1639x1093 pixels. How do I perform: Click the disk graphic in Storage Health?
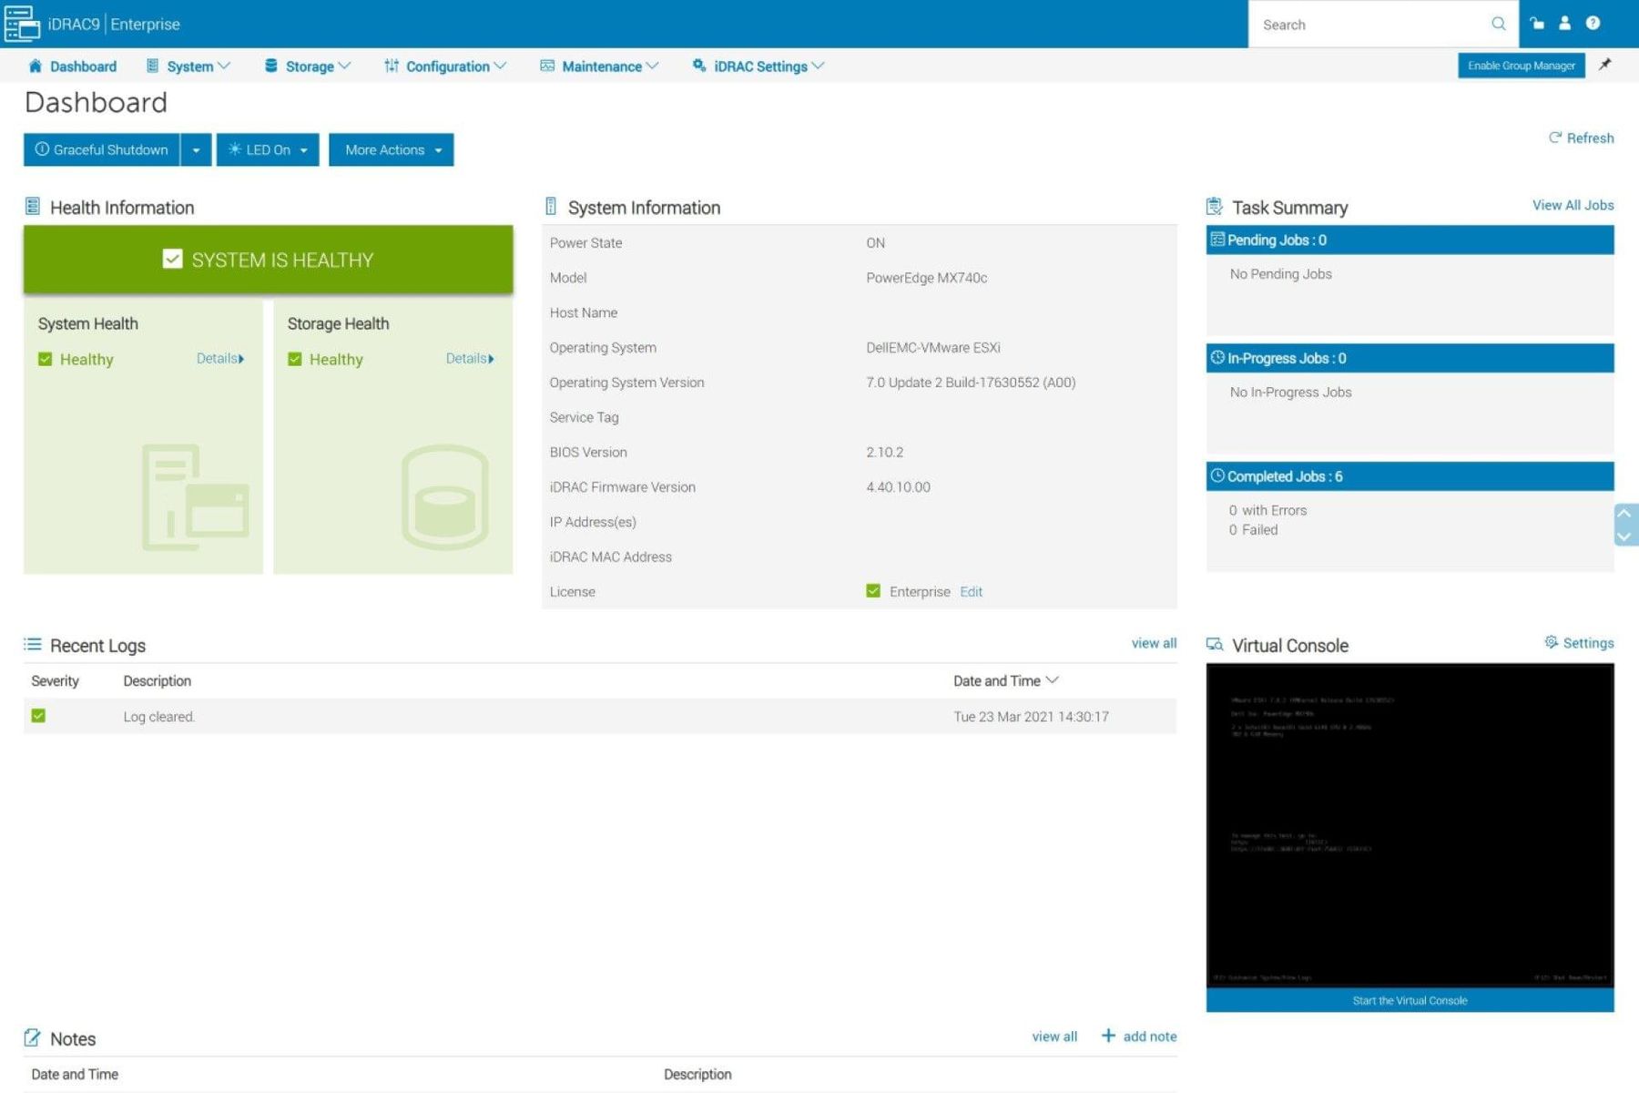point(445,497)
